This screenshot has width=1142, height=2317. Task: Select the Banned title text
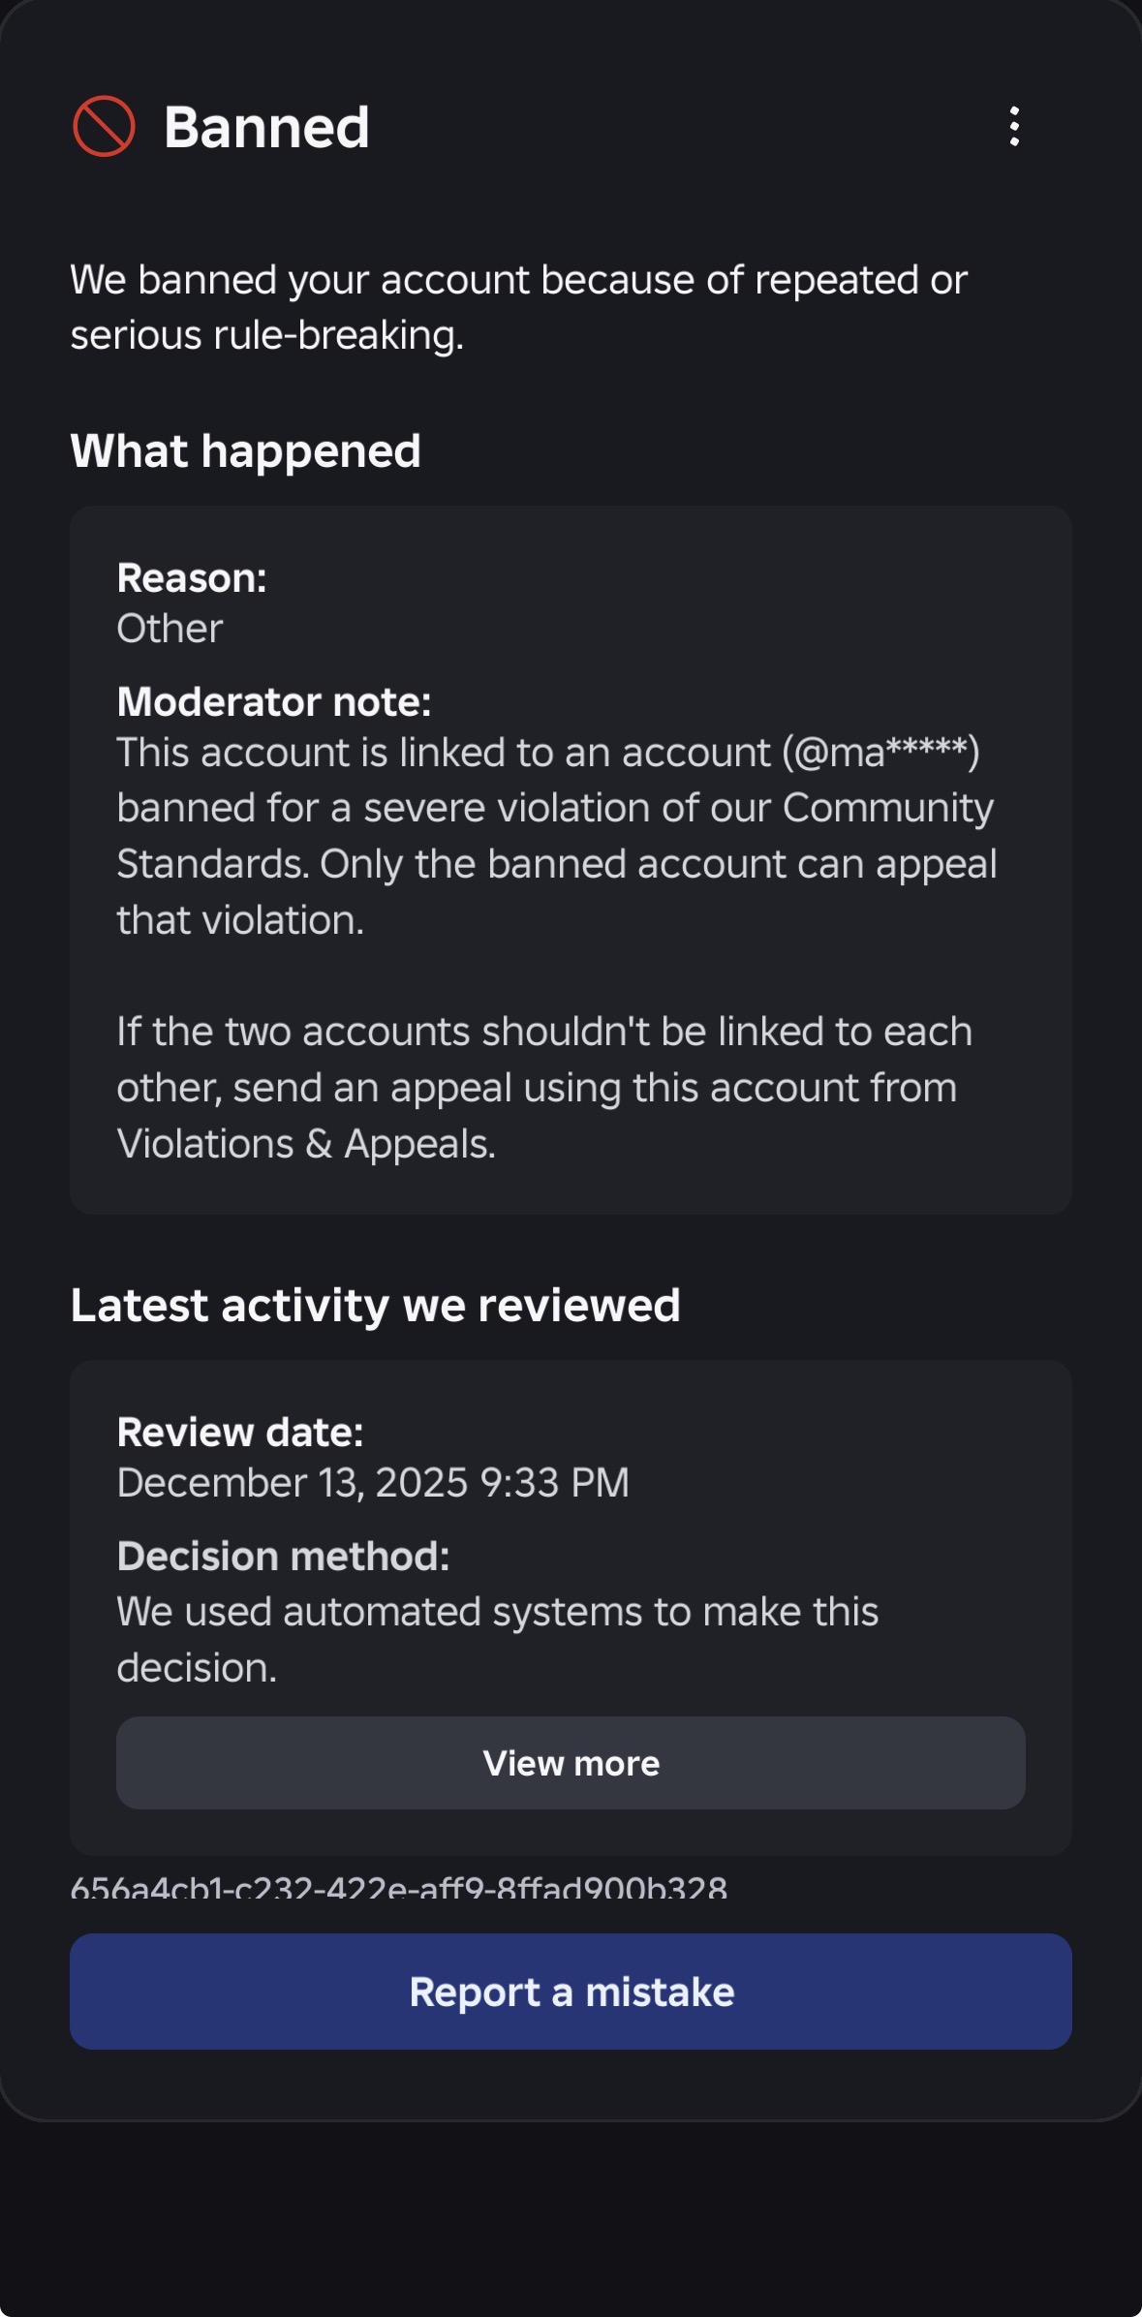[266, 127]
